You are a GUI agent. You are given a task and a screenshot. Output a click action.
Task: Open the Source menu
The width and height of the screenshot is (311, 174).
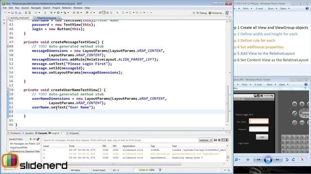point(25,8)
